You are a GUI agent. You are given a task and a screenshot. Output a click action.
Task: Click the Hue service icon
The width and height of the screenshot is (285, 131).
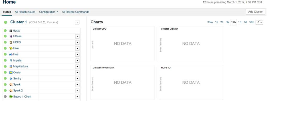click(x=11, y=54)
